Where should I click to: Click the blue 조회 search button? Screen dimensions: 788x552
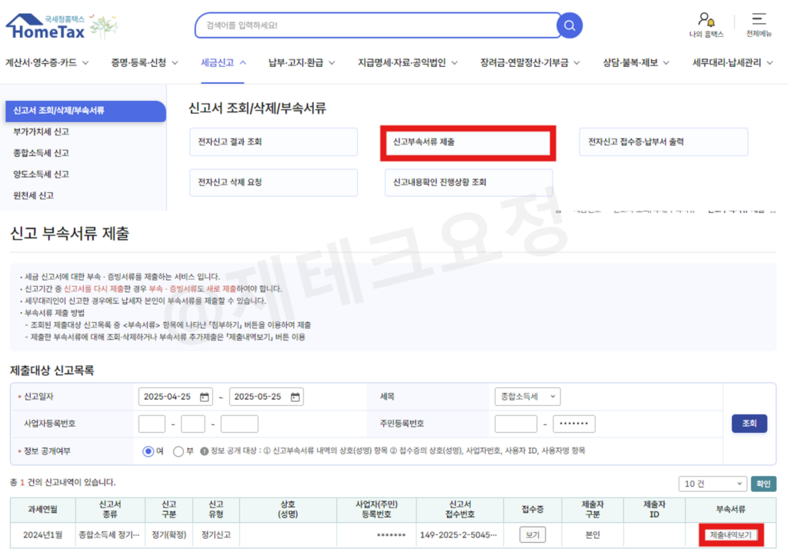pos(749,424)
